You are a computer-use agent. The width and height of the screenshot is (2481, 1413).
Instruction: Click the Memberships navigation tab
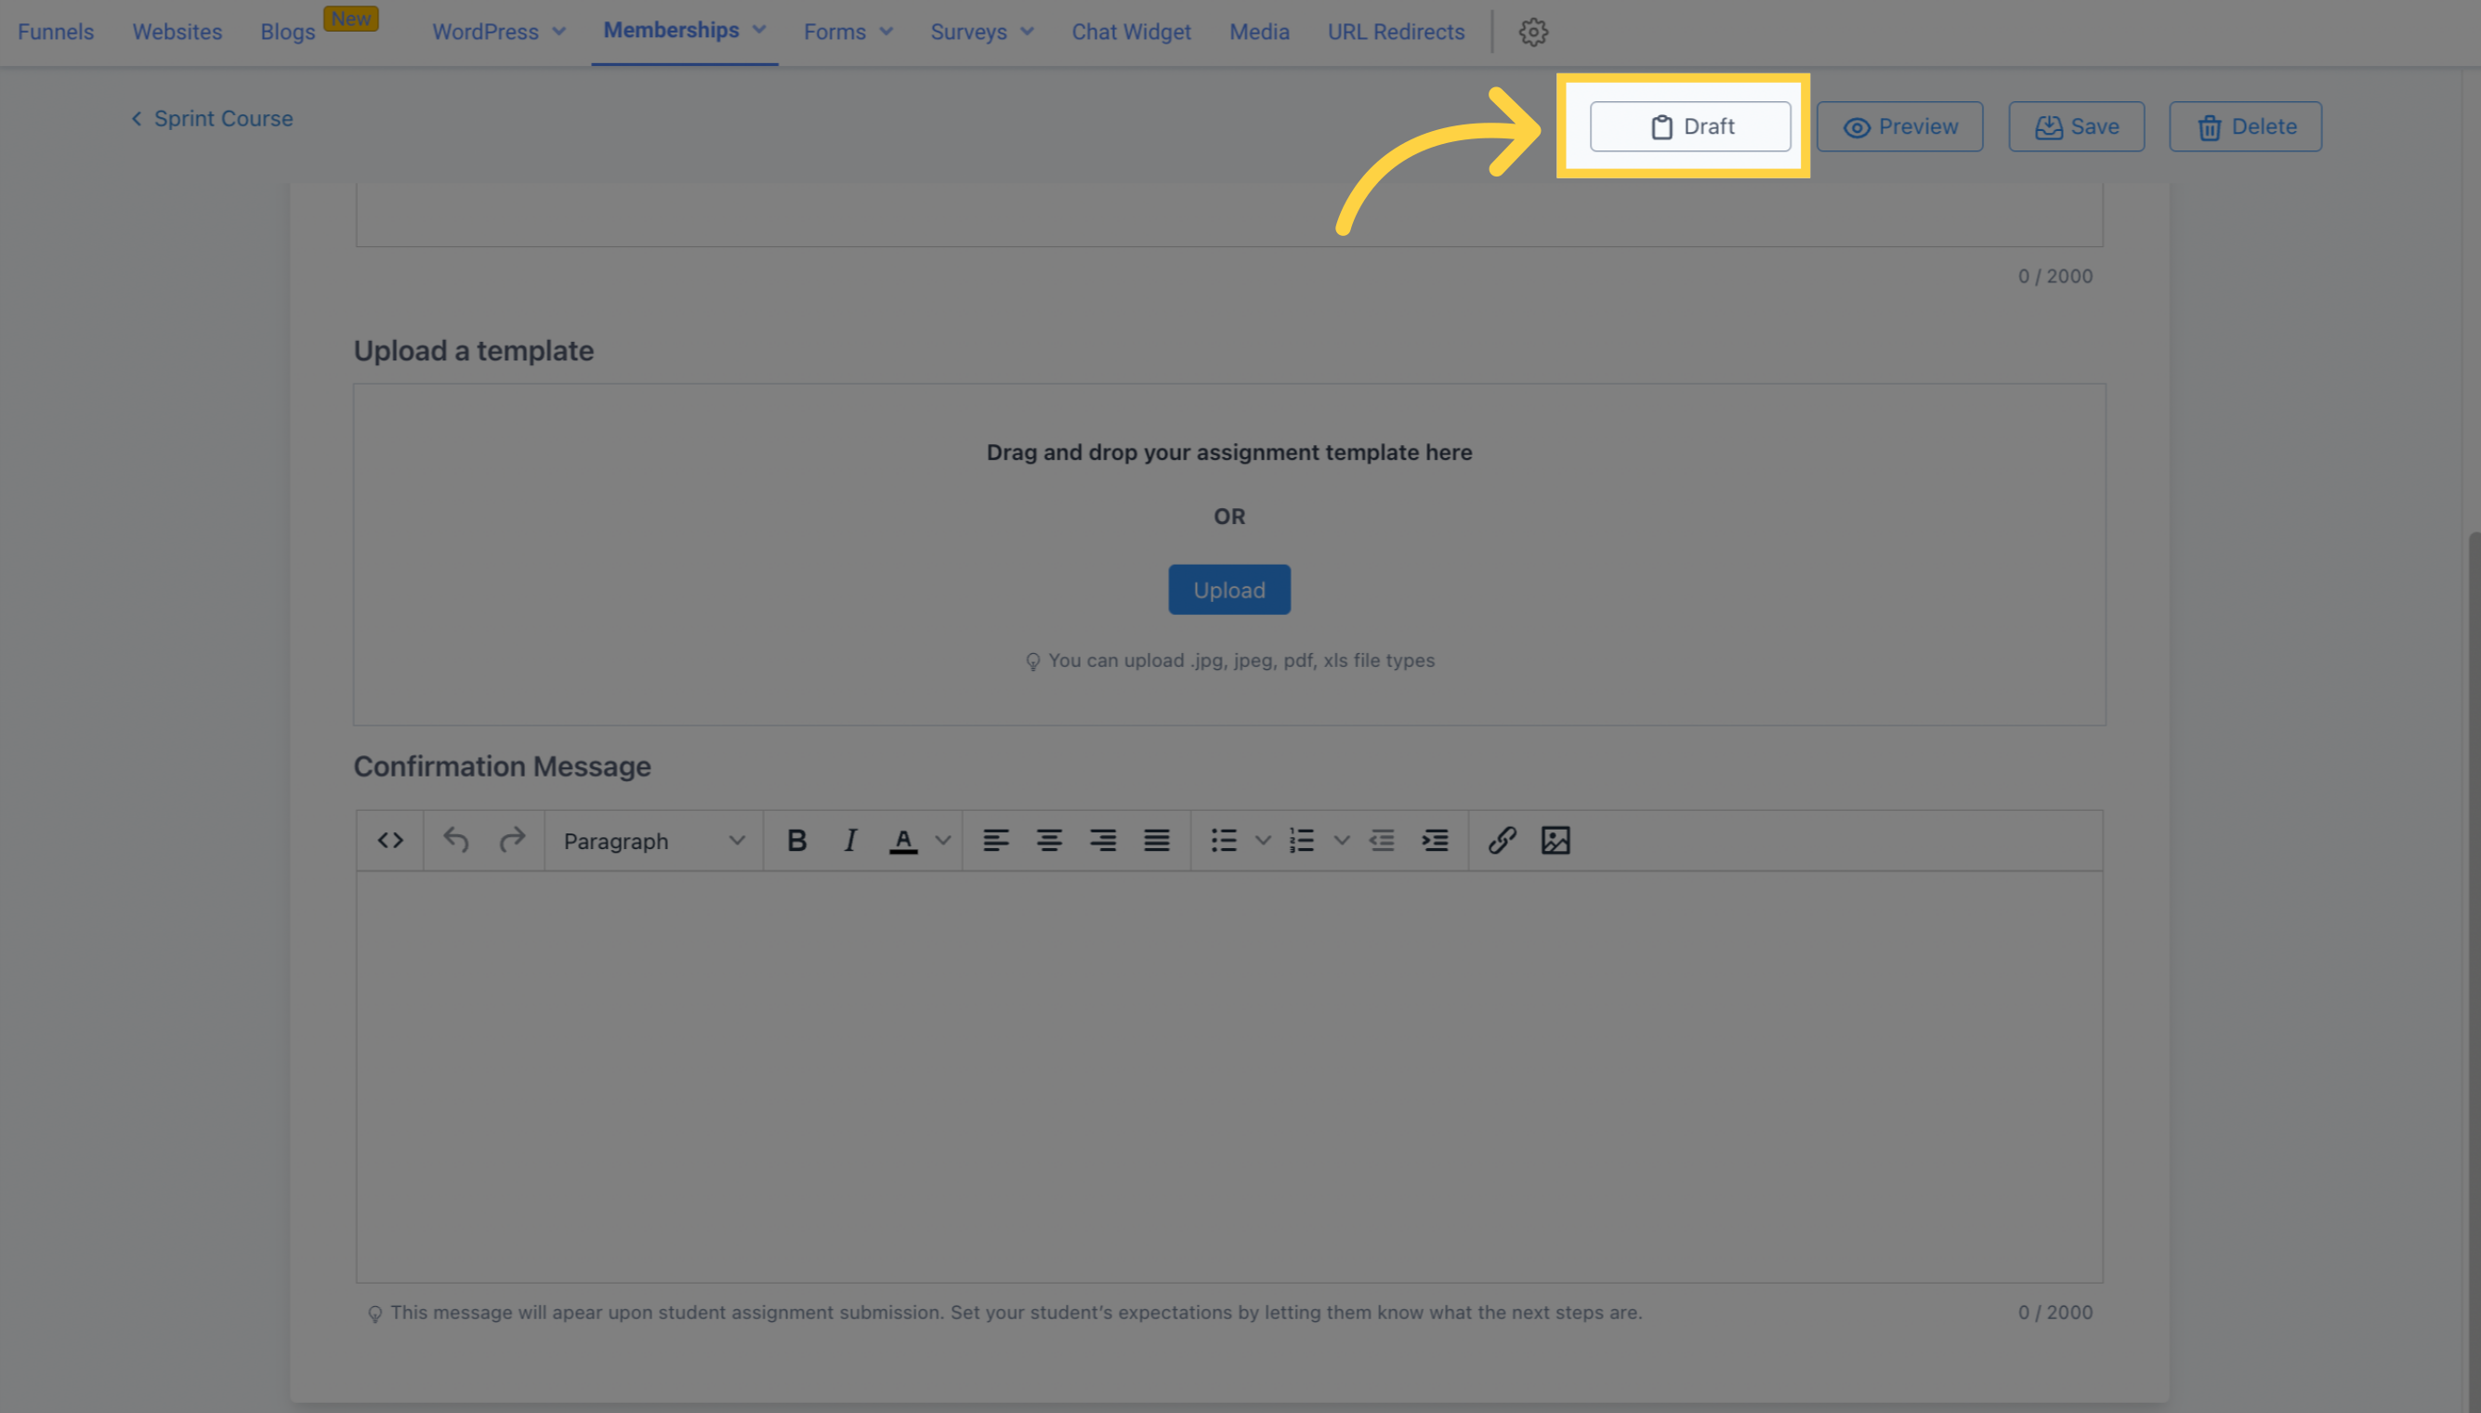pos(673,31)
